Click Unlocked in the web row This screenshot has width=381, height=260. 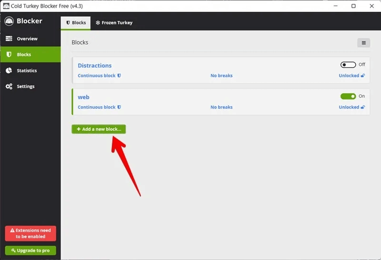352,107
